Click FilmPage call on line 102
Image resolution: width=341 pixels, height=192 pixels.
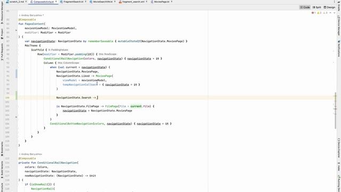point(111,106)
